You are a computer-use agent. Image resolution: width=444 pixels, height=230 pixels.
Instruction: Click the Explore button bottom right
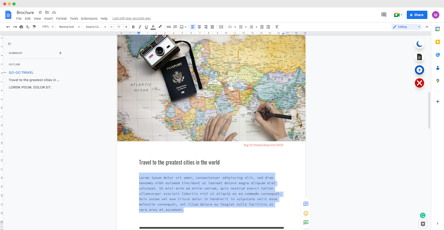click(x=423, y=224)
